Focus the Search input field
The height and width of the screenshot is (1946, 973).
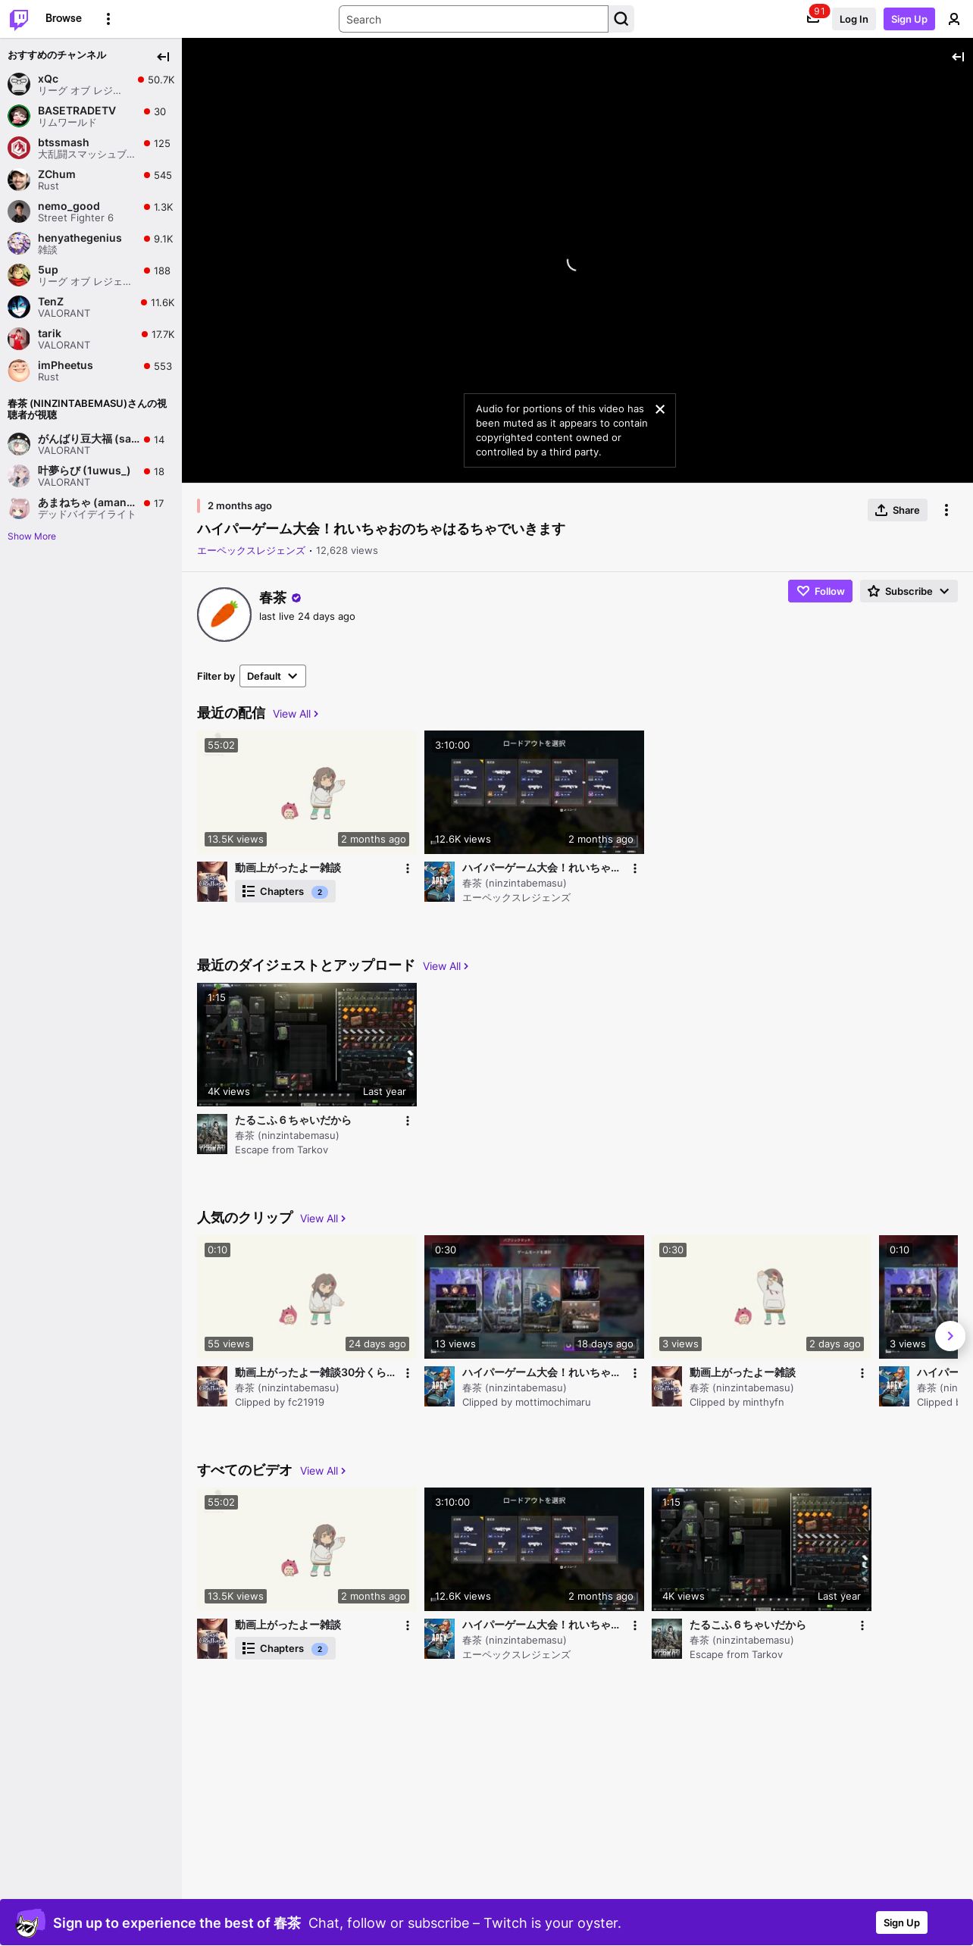(x=474, y=19)
